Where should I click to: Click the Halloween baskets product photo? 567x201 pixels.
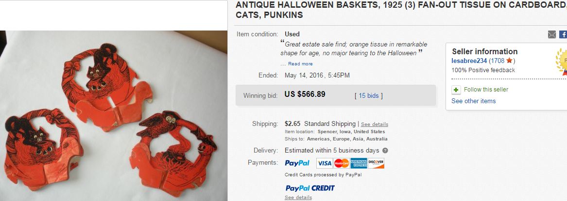tap(114, 116)
